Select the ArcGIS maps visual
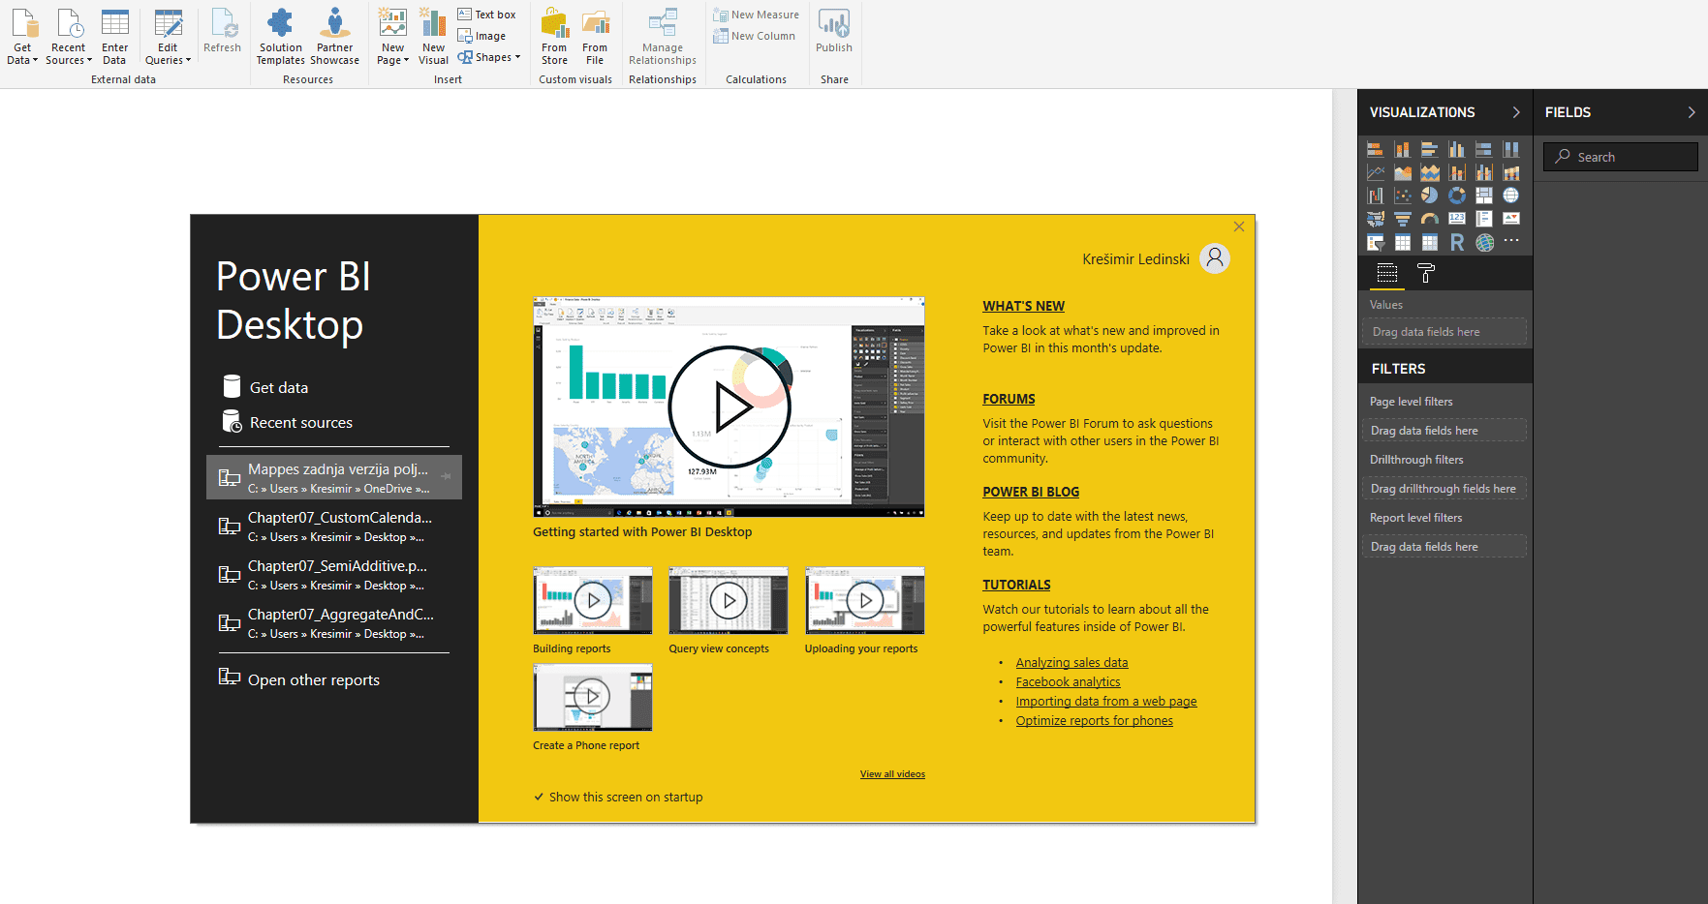The width and height of the screenshot is (1708, 904). pyautogui.click(x=1483, y=242)
